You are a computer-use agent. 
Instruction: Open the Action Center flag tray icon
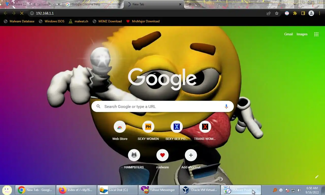coord(287,190)
